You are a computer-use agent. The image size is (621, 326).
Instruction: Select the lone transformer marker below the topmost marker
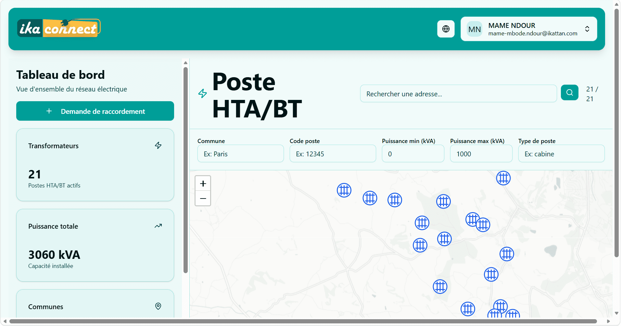tap(444, 201)
